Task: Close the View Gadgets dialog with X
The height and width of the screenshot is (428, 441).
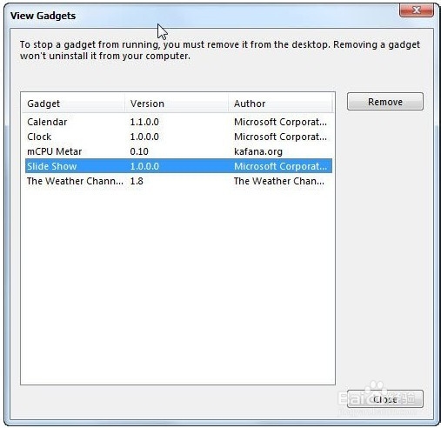Action: [417, 10]
